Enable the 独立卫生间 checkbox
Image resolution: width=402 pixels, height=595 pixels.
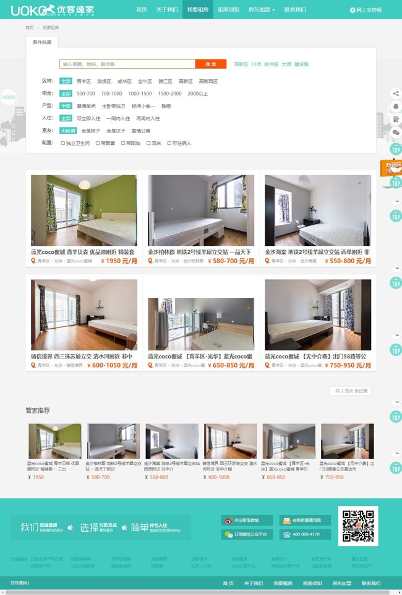pyautogui.click(x=63, y=143)
